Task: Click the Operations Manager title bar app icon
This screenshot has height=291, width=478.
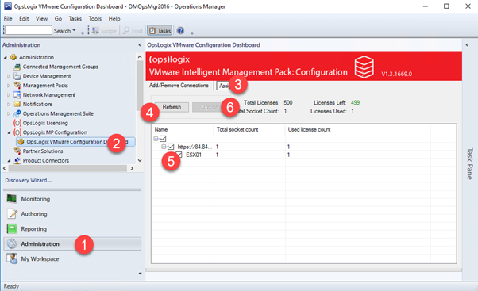Action: tap(8, 6)
